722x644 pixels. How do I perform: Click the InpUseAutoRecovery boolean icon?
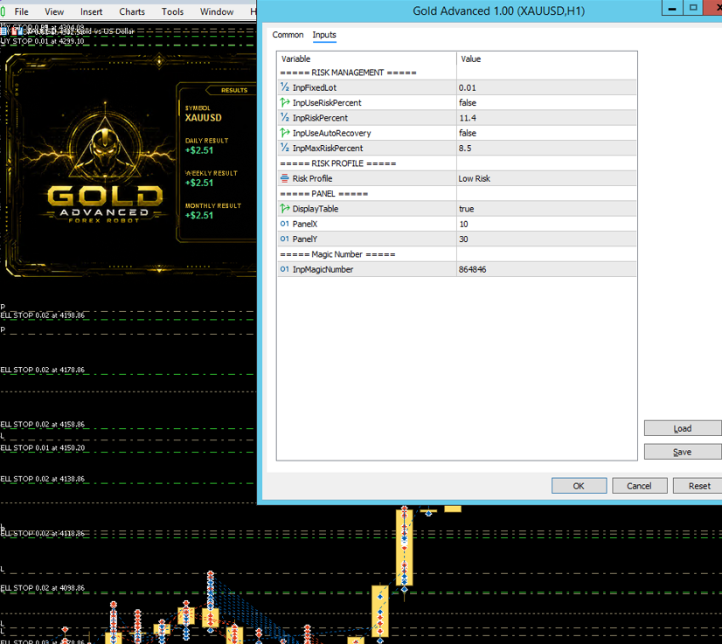pos(285,133)
